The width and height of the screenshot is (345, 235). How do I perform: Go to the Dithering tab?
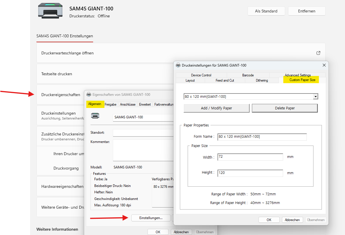tap(262, 80)
